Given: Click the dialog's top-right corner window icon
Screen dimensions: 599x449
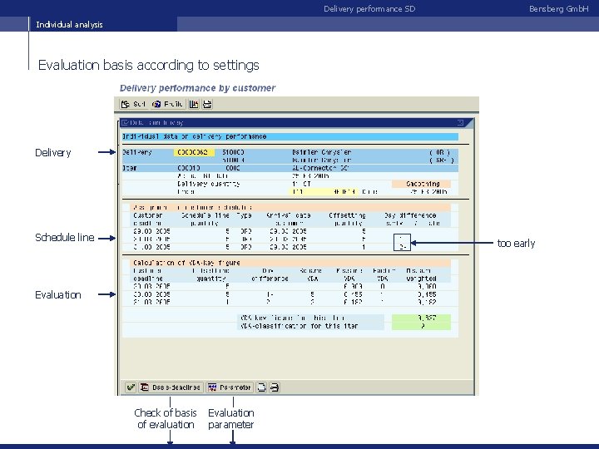Looking at the screenshot, I should click(x=460, y=122).
